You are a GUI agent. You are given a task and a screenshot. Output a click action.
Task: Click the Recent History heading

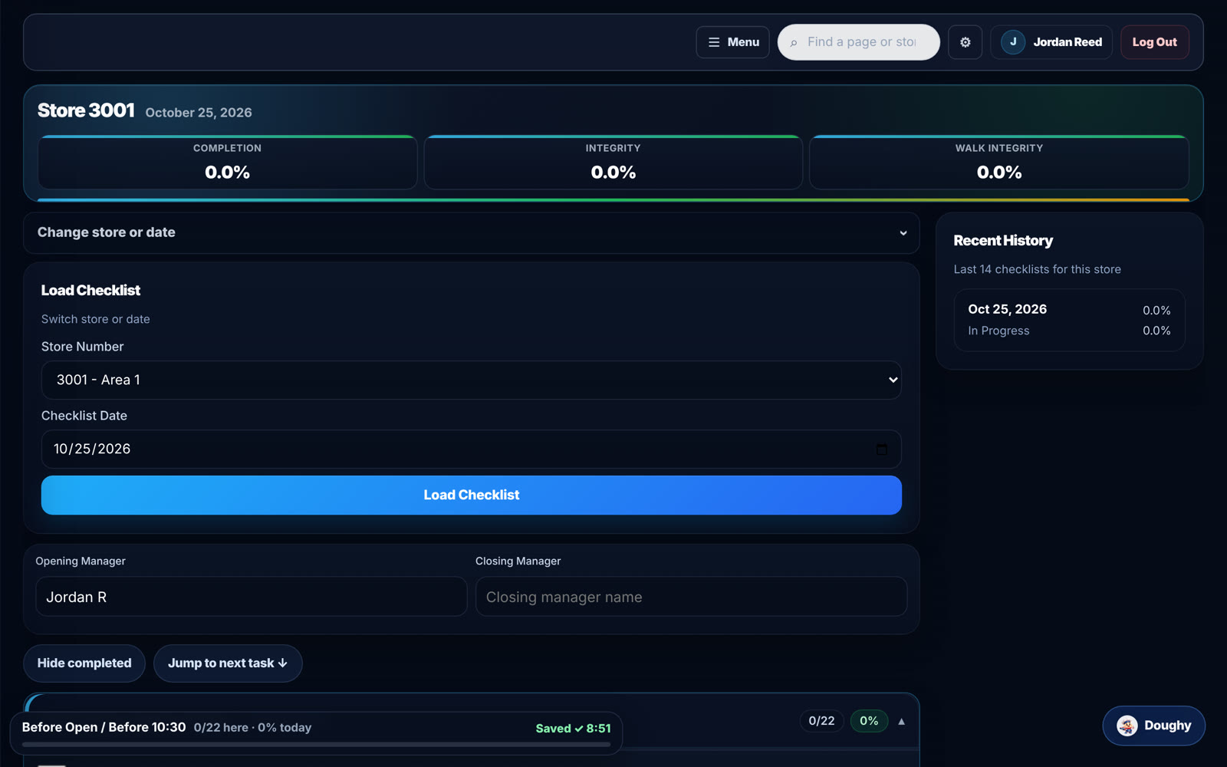click(x=1003, y=241)
